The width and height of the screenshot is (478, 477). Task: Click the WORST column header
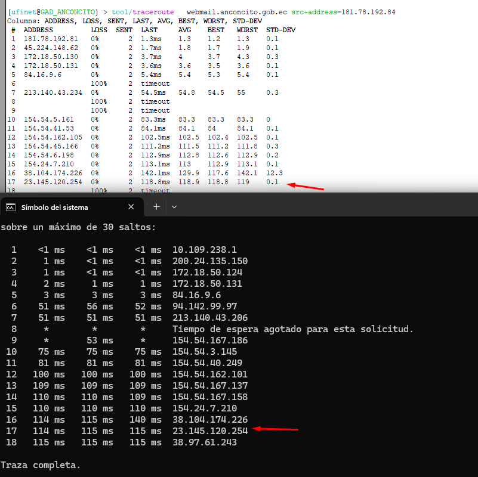247,30
